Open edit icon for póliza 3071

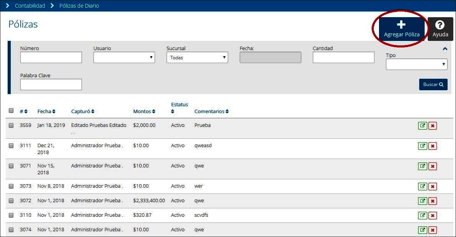coord(423,166)
